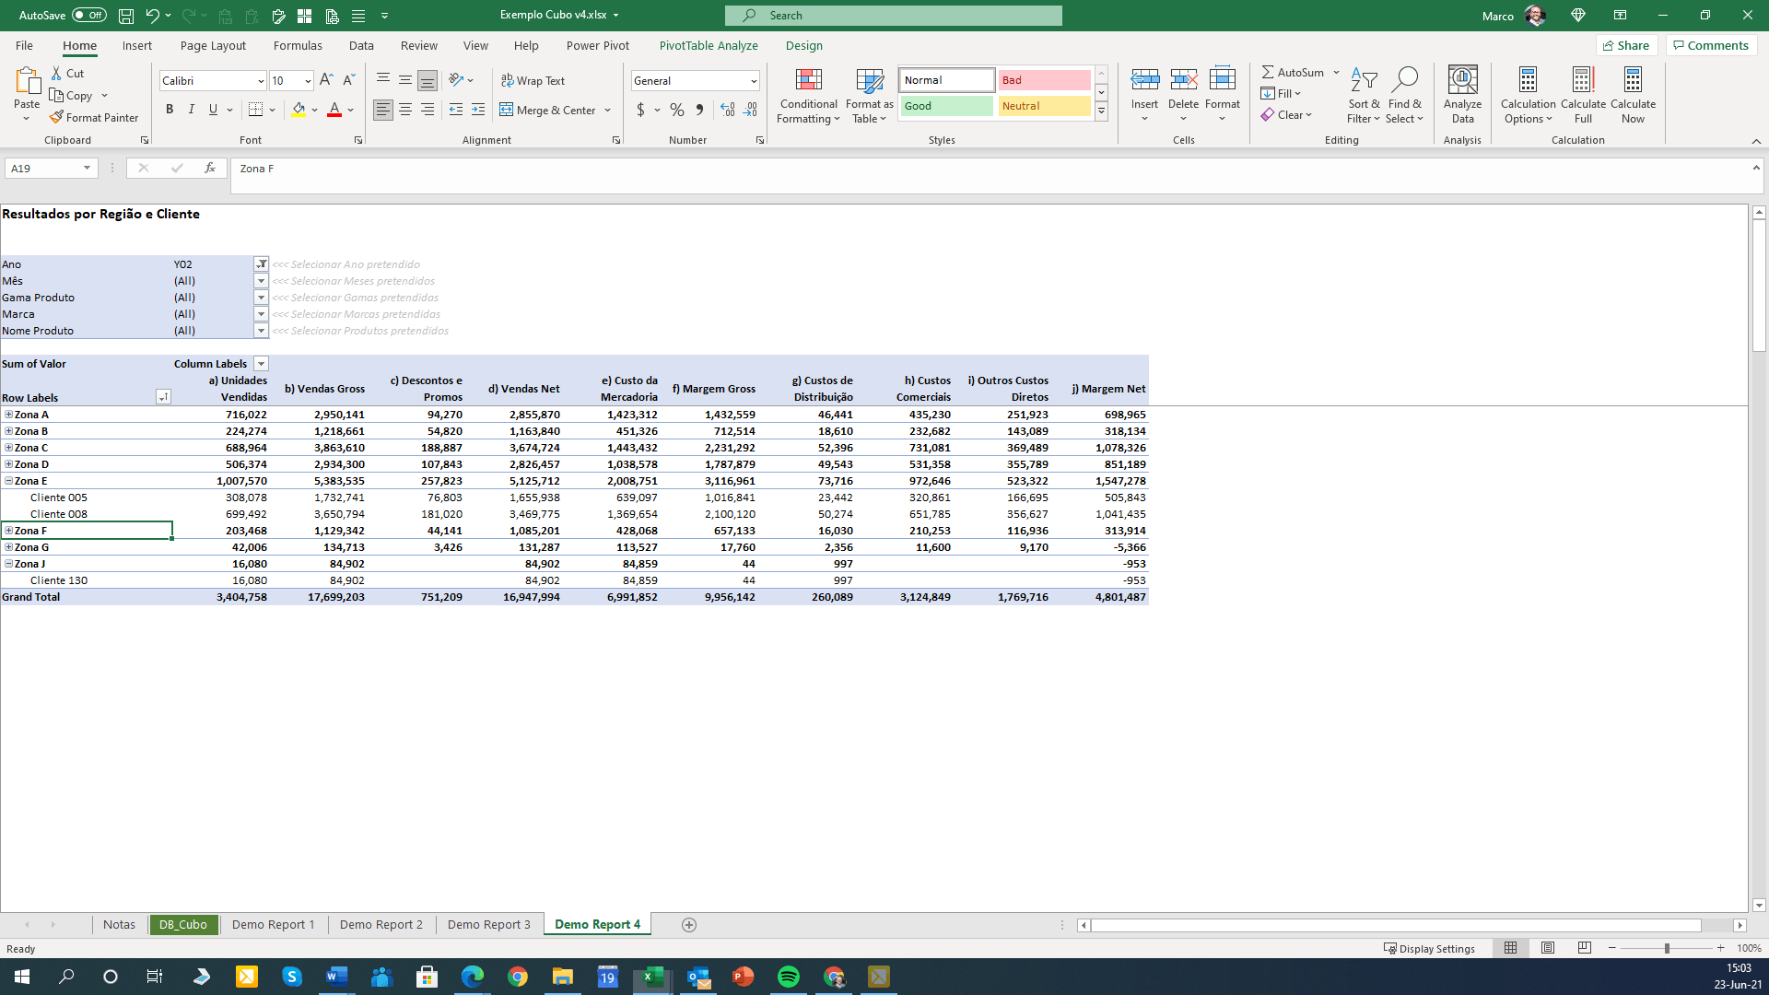The width and height of the screenshot is (1769, 995).
Task: Toggle italic formatting
Action: (192, 110)
